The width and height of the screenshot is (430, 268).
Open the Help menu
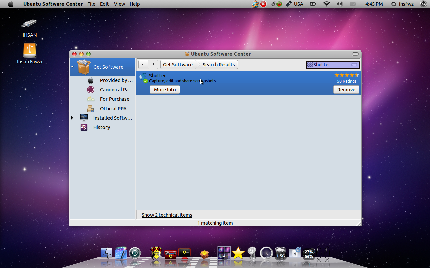click(x=135, y=4)
